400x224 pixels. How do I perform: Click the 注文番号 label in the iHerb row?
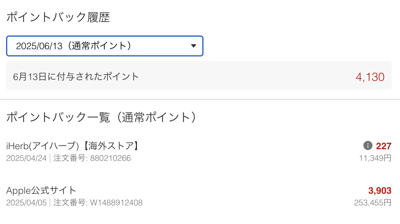70,158
